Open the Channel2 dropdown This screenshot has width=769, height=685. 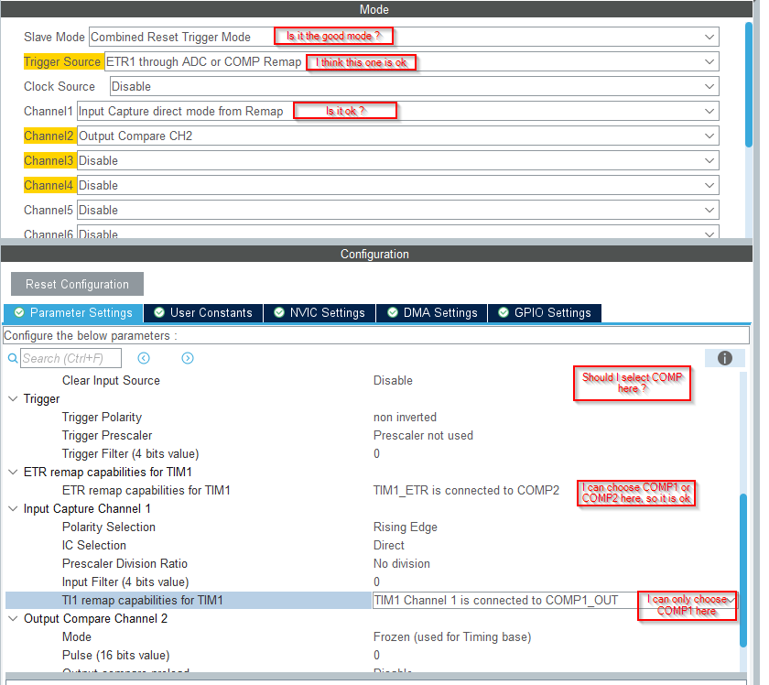[710, 136]
